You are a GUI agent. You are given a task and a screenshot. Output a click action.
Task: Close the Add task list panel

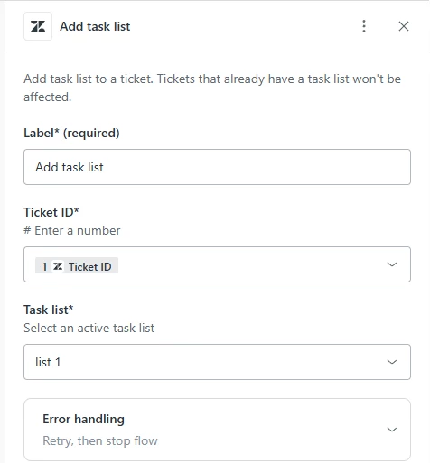(404, 26)
